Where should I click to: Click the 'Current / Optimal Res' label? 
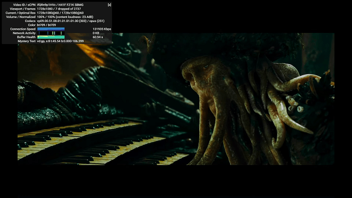(21, 13)
